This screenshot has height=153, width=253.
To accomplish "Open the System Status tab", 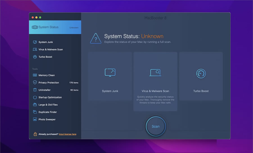I will pos(55,27).
